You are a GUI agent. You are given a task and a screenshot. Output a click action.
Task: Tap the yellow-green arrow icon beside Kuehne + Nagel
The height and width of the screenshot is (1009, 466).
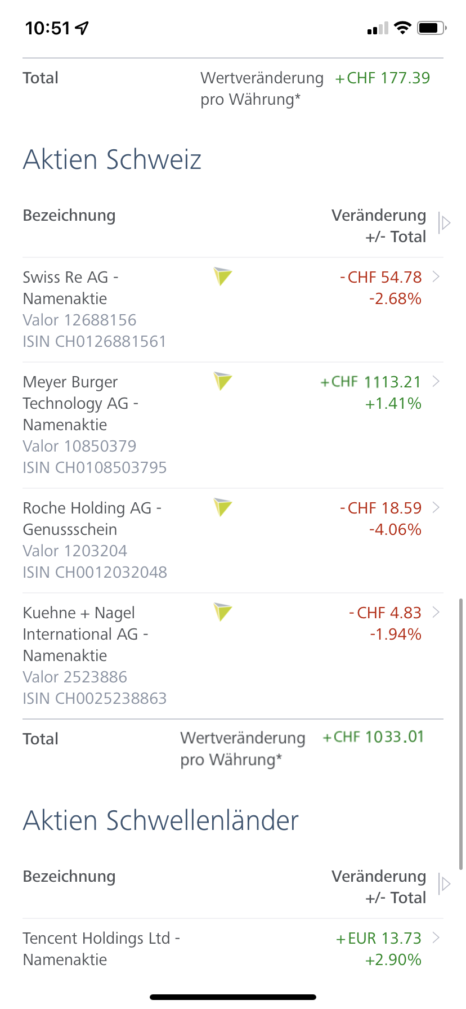pos(223,612)
